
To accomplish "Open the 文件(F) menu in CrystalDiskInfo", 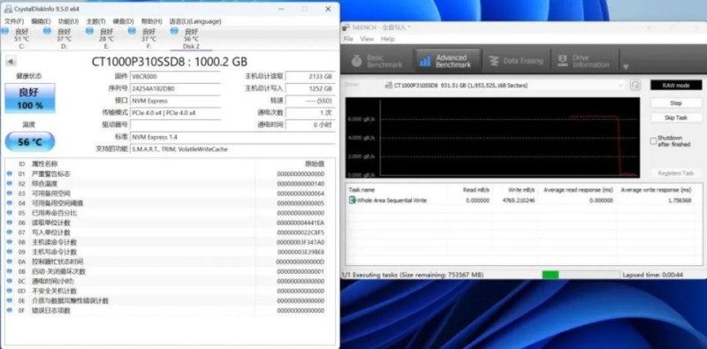I will pos(14,21).
